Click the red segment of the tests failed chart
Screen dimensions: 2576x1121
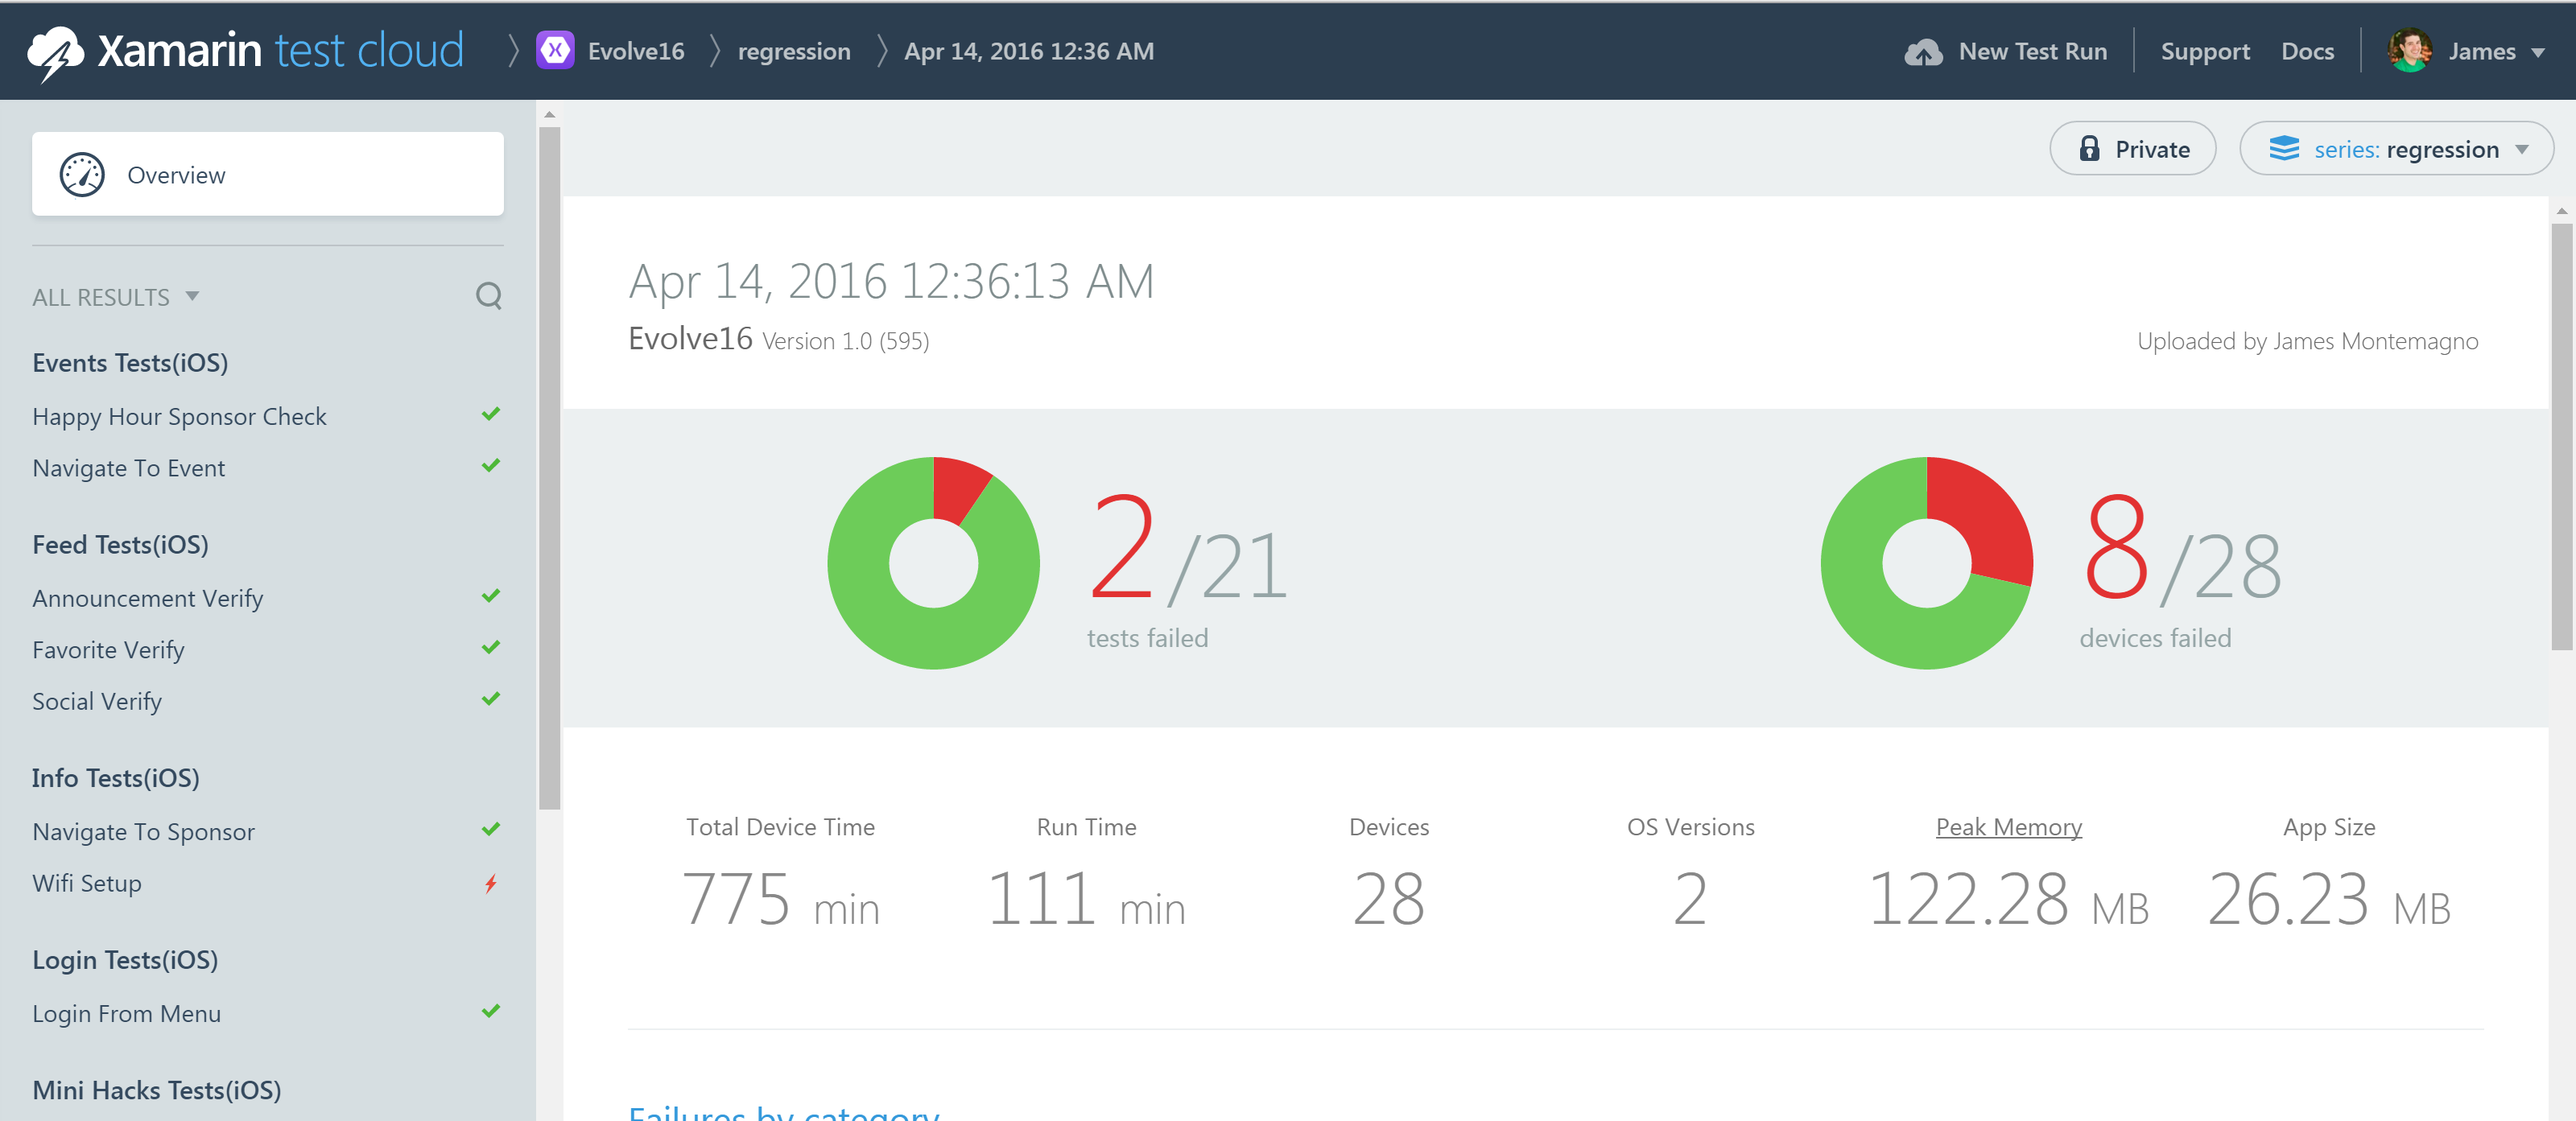click(956, 487)
